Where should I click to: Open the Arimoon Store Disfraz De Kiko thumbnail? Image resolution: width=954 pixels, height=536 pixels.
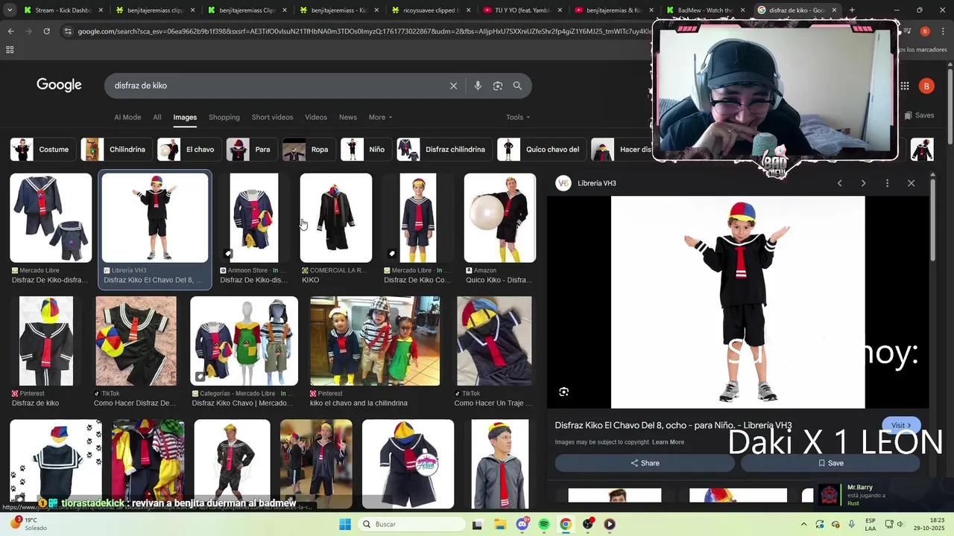254,218
